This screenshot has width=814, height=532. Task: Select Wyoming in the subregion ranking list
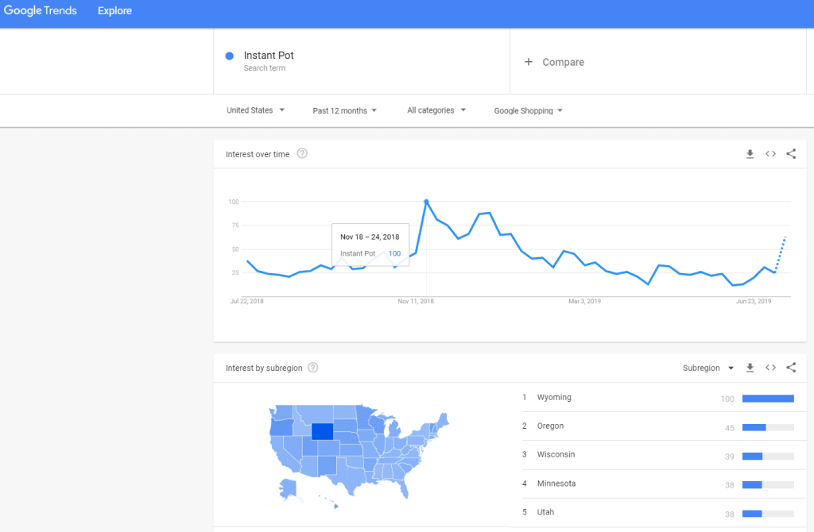657,398
